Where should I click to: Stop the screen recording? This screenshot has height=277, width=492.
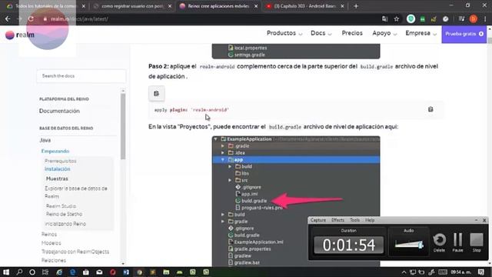[x=477, y=242]
